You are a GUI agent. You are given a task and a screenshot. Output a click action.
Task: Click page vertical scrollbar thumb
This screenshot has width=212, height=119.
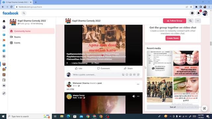[x=211, y=44]
